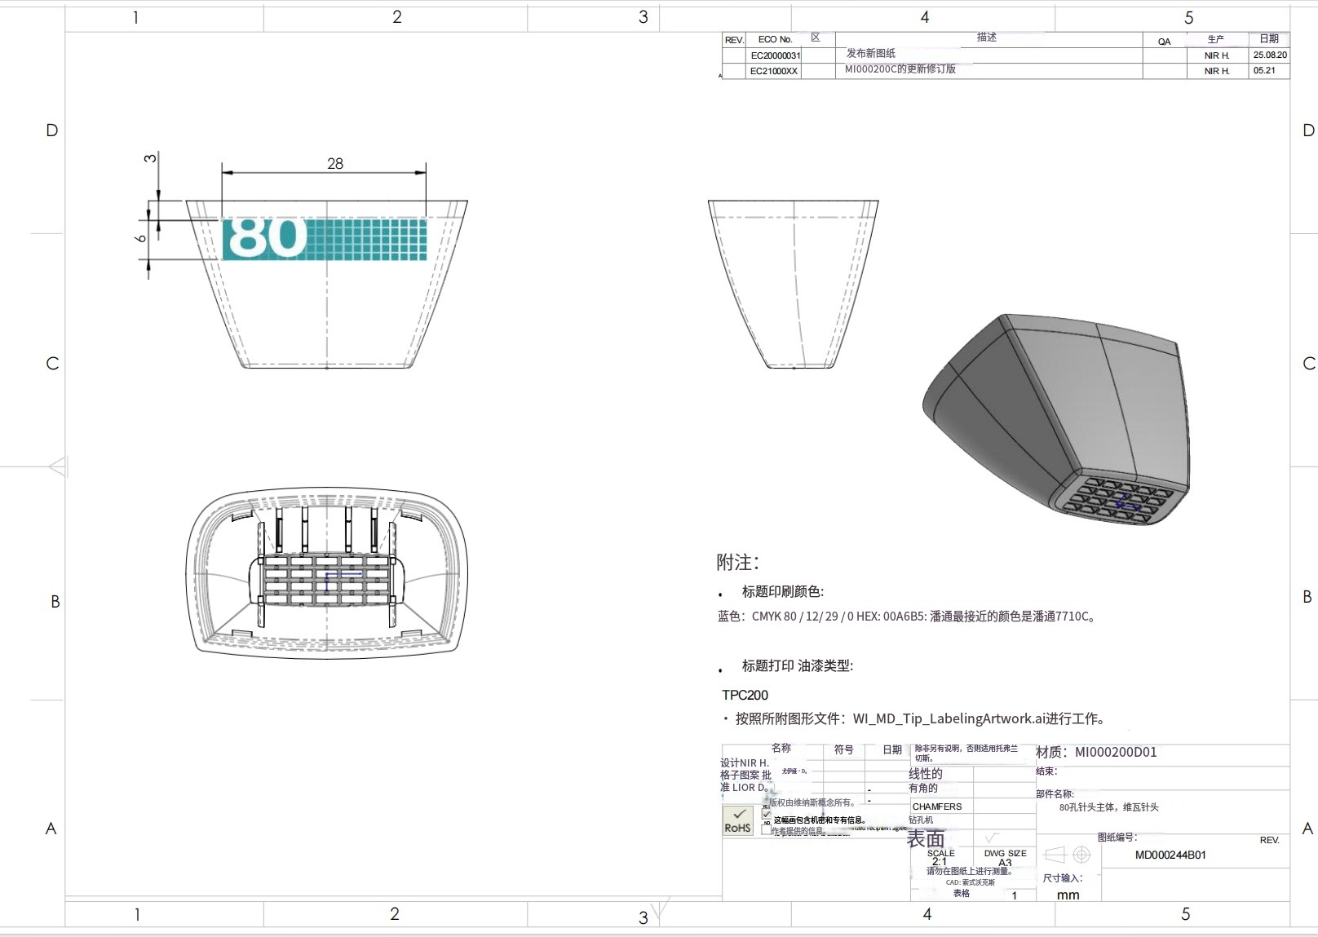
Task: Click drawing number MD000244B01
Action: (1170, 855)
